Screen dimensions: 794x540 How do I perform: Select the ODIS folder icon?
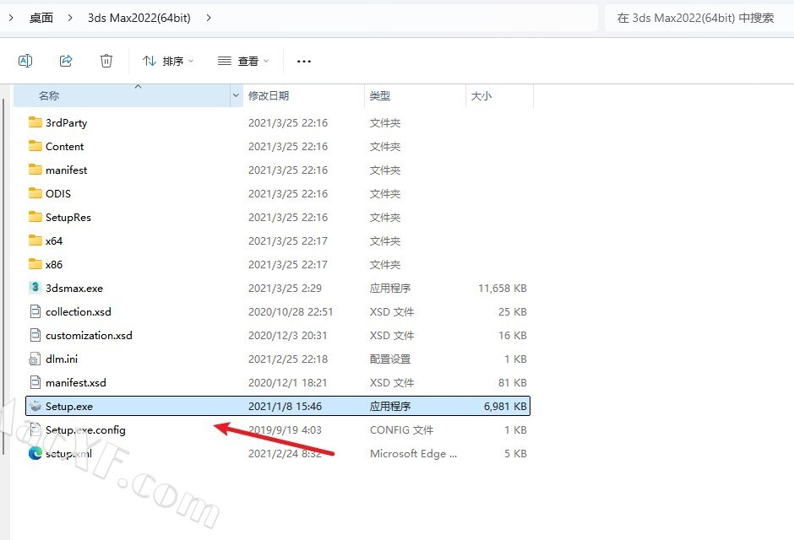pyautogui.click(x=35, y=193)
